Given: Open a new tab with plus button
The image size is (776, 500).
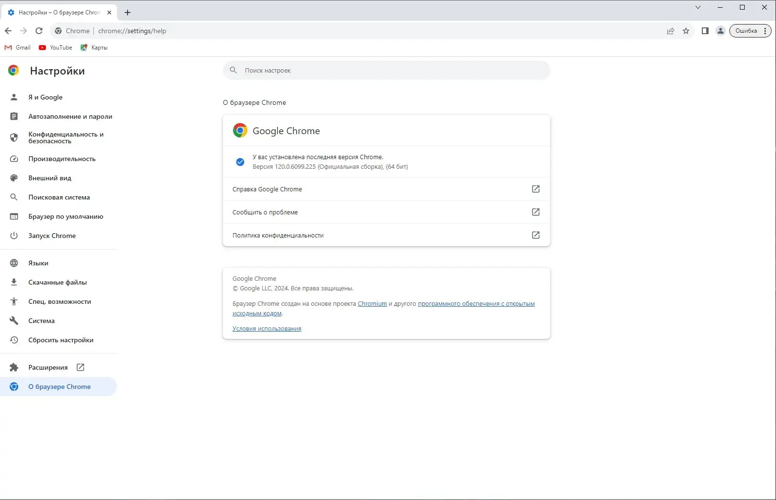Looking at the screenshot, I should (x=128, y=12).
